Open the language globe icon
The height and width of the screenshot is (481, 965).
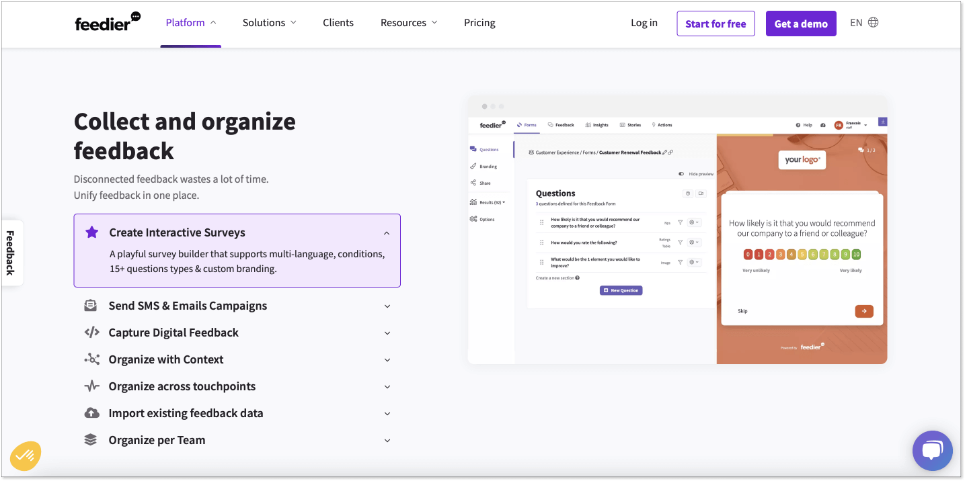click(x=873, y=22)
